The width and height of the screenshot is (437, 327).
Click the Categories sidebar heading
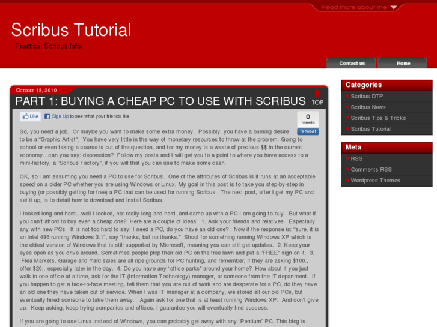364,85
